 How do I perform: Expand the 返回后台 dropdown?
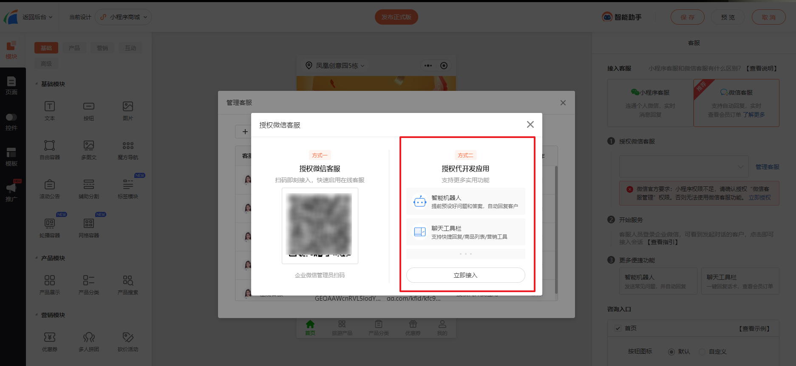pyautogui.click(x=37, y=17)
